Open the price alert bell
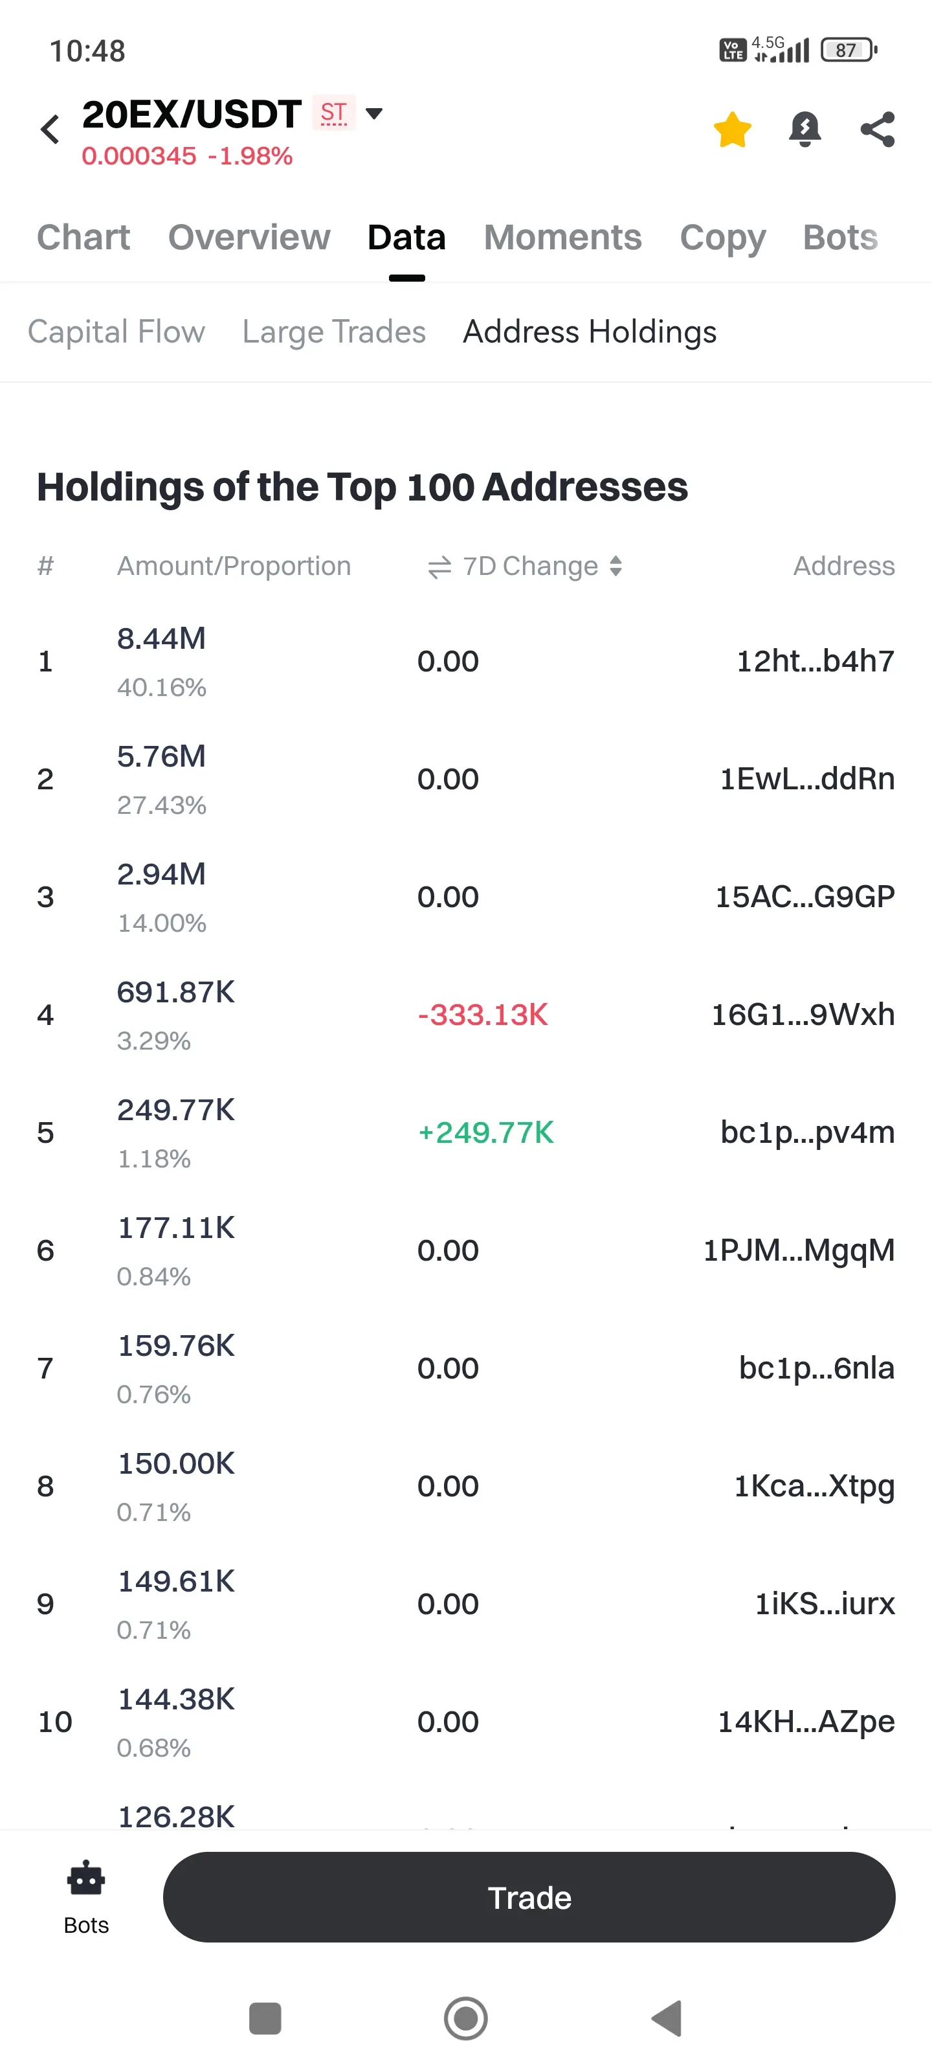The height and width of the screenshot is (2072, 932). (804, 129)
